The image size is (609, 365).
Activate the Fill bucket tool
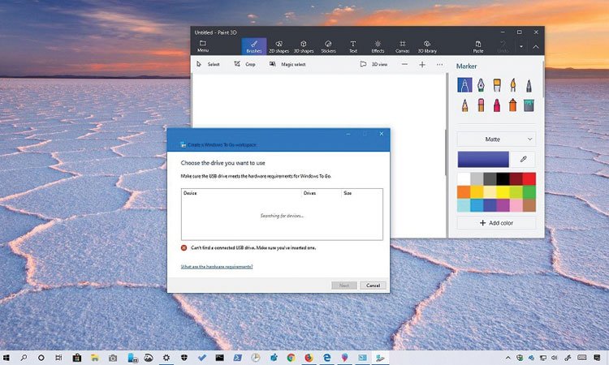[529, 105]
